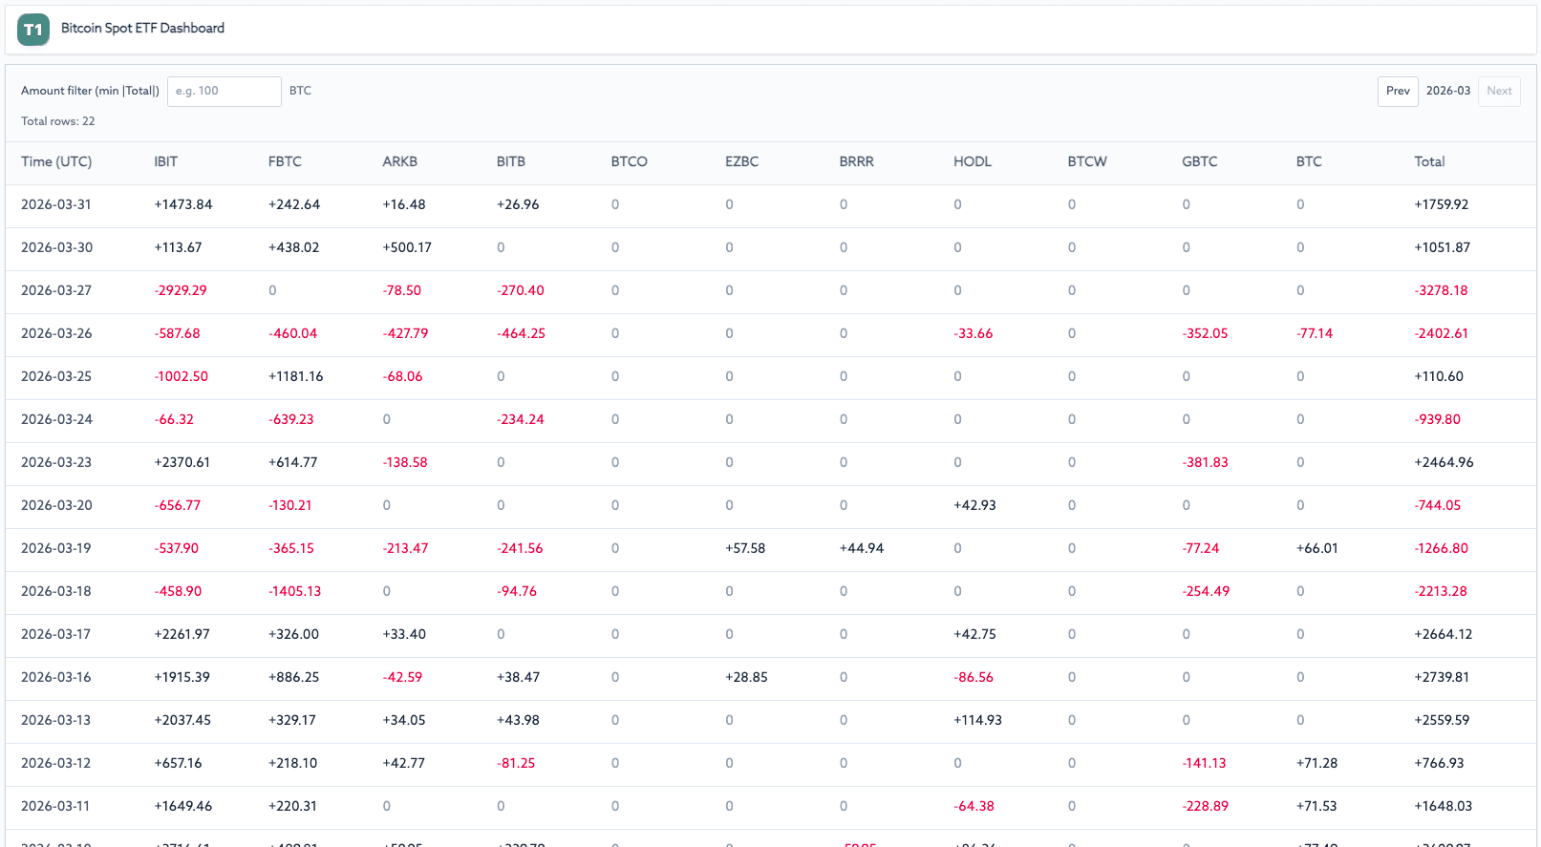Click the Amount filter label

coord(90,92)
